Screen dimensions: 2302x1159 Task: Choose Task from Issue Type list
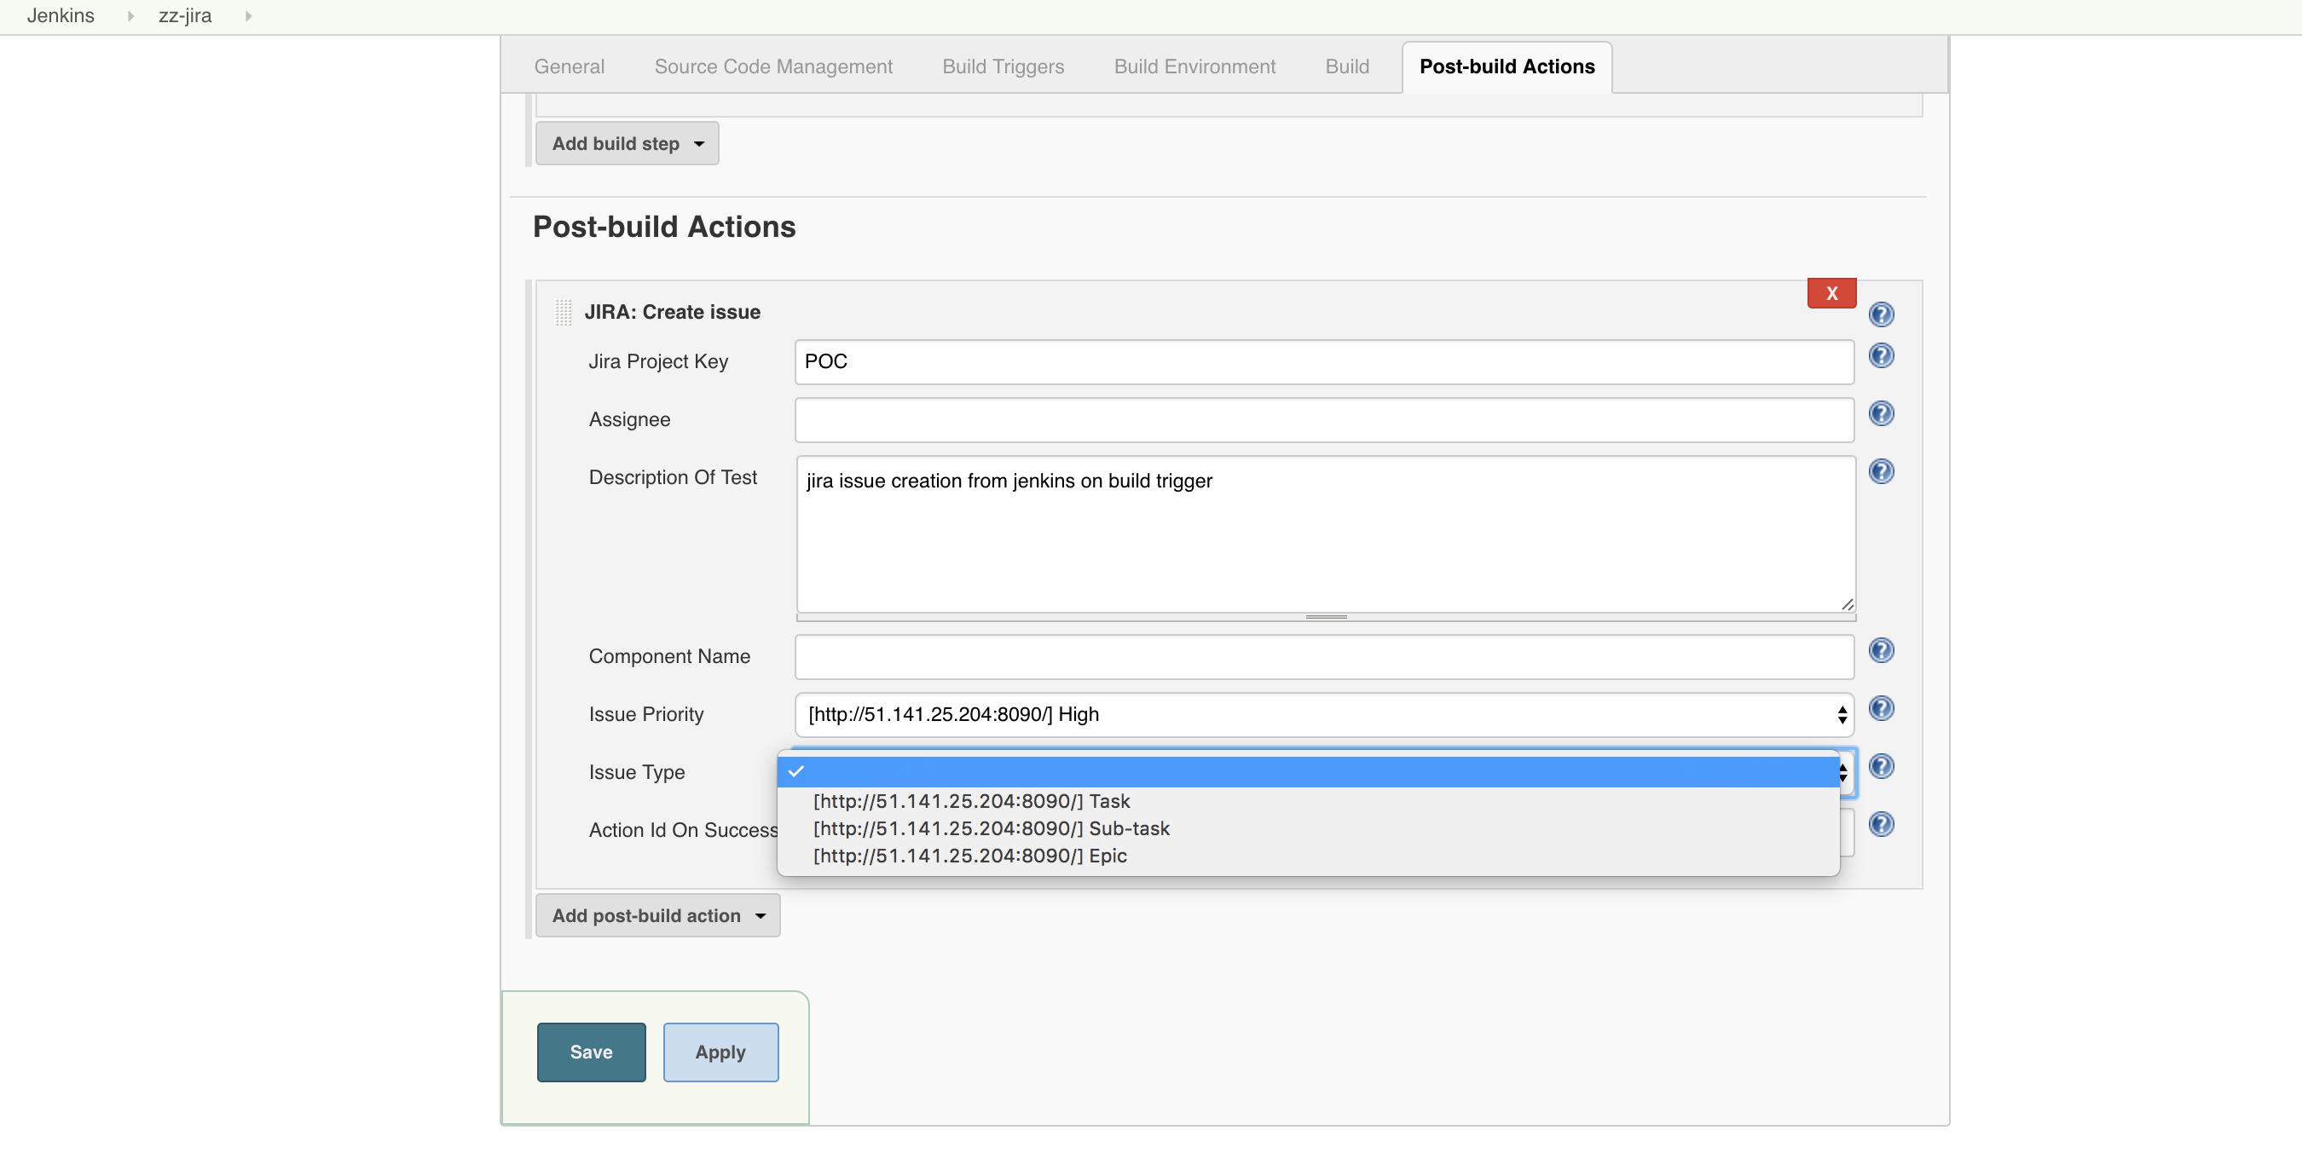(1307, 801)
